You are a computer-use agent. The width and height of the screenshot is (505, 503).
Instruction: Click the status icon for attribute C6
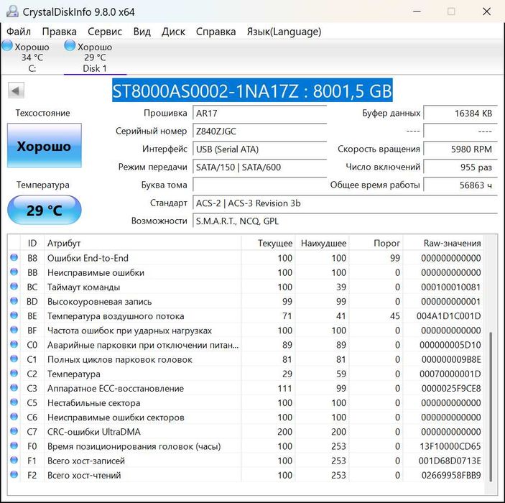14,417
